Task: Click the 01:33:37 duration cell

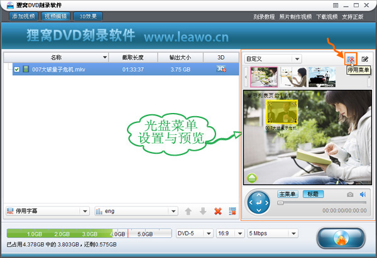Action: tap(133, 70)
